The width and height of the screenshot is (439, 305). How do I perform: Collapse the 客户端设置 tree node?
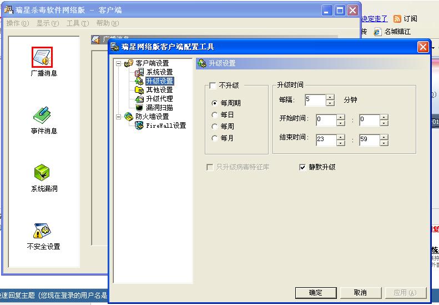pyautogui.click(x=118, y=64)
